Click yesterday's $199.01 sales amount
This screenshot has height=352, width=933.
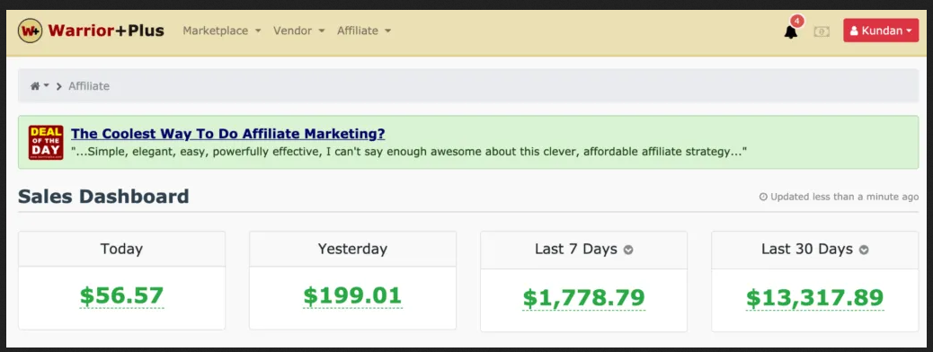pyautogui.click(x=353, y=296)
